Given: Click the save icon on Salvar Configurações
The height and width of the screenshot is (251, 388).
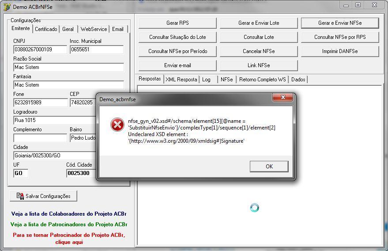Looking at the screenshot, I should pos(20,196).
